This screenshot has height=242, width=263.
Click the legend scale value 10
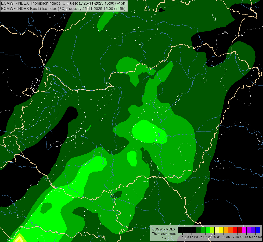(187, 237)
